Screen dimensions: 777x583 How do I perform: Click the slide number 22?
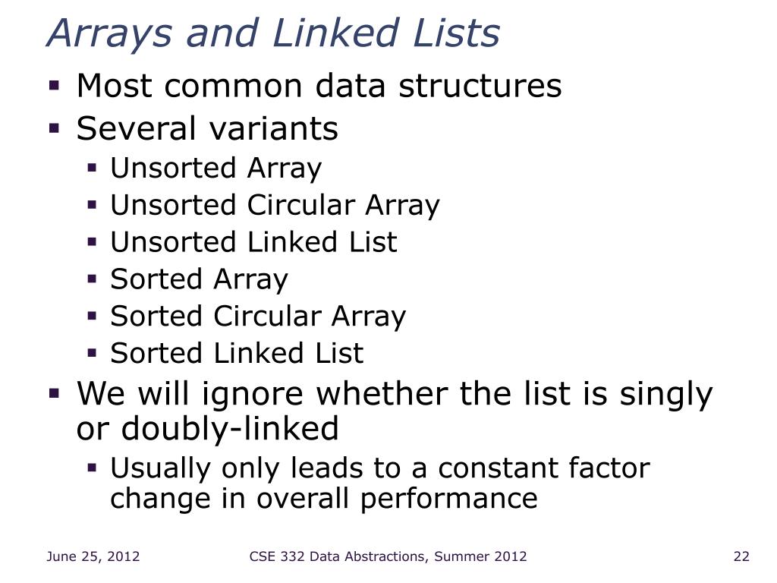pos(741,556)
